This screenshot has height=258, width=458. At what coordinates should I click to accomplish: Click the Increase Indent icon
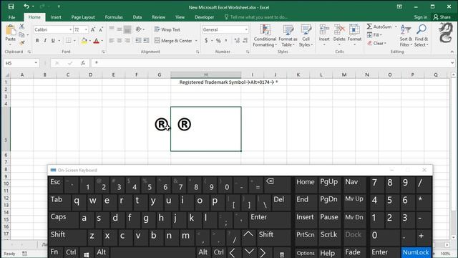click(146, 41)
